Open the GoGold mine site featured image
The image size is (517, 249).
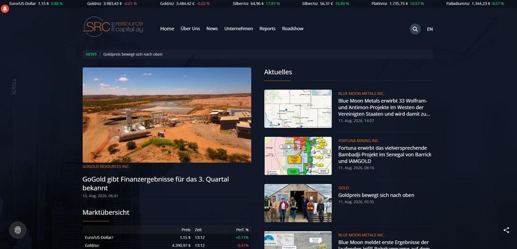[167, 115]
